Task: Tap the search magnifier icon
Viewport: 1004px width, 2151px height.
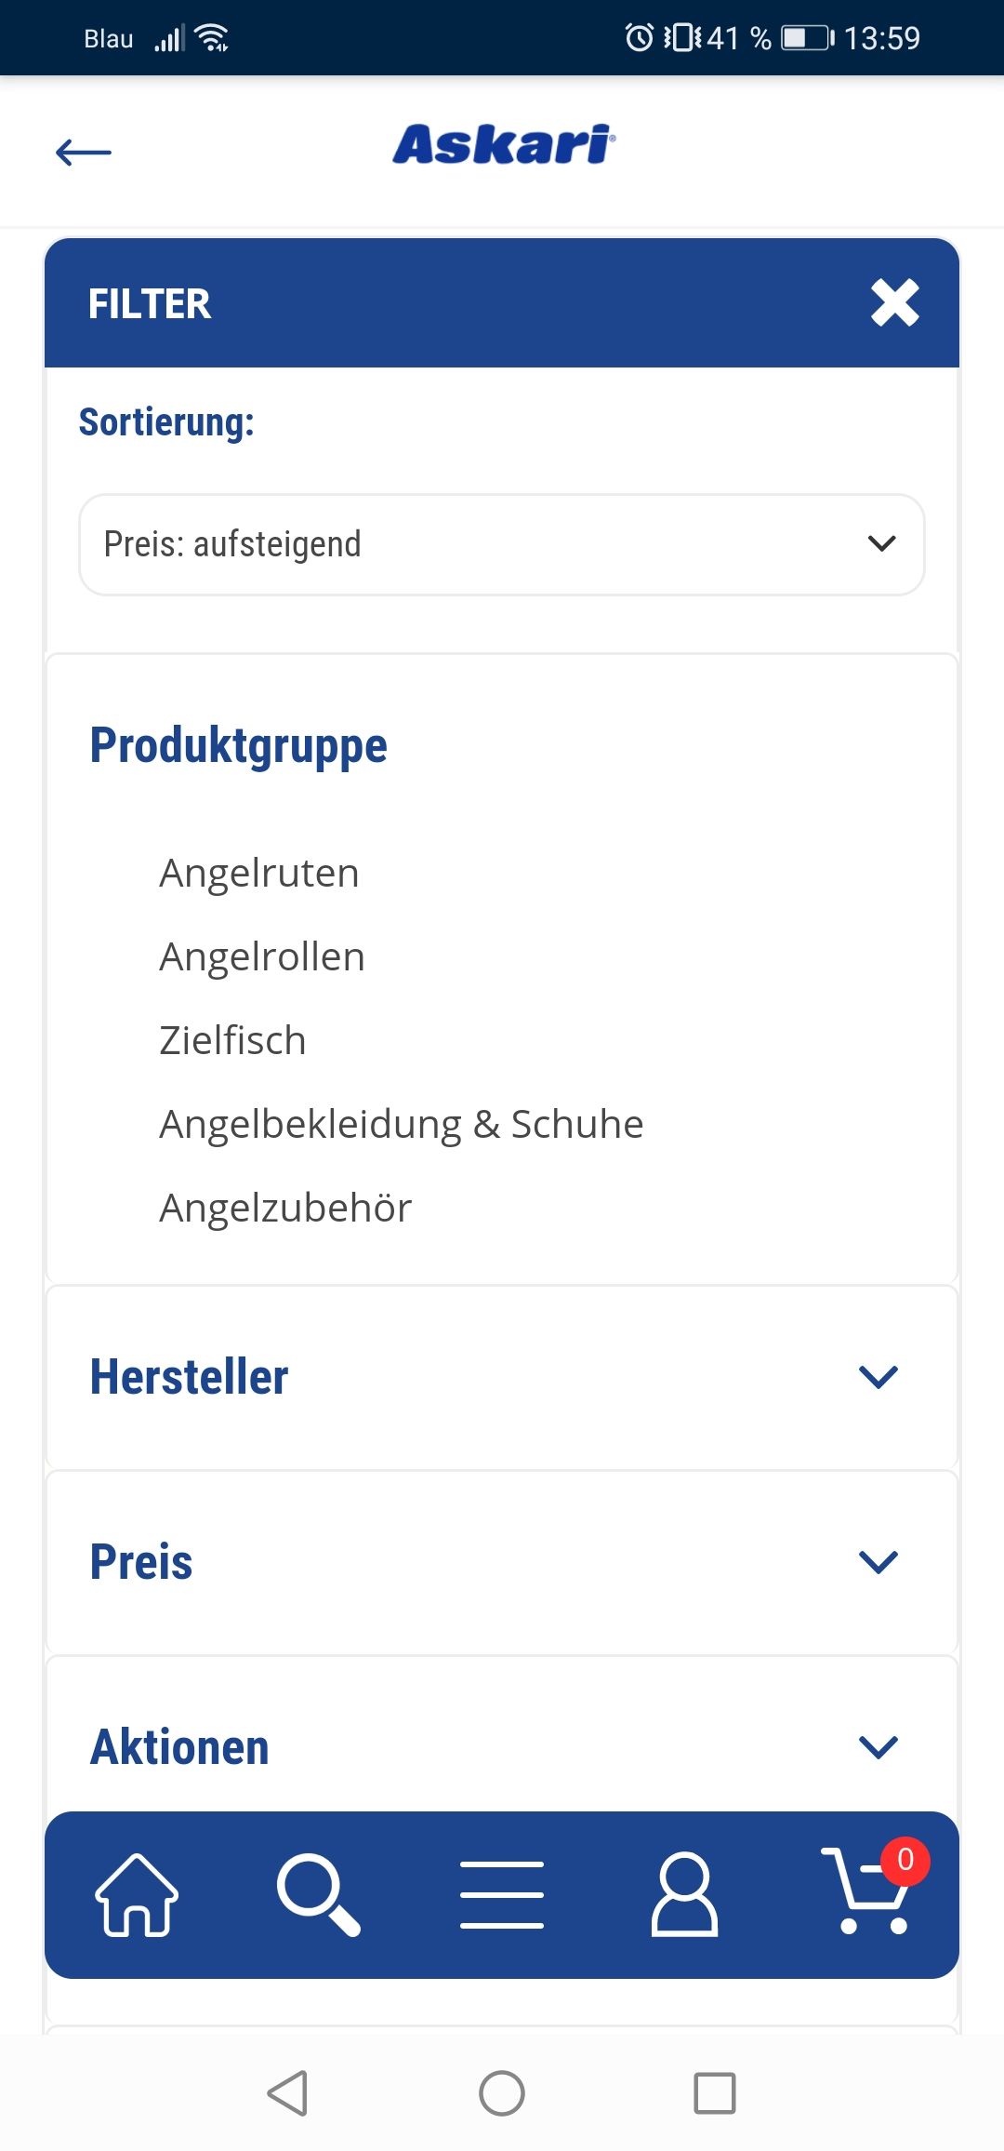Action: [x=319, y=1895]
